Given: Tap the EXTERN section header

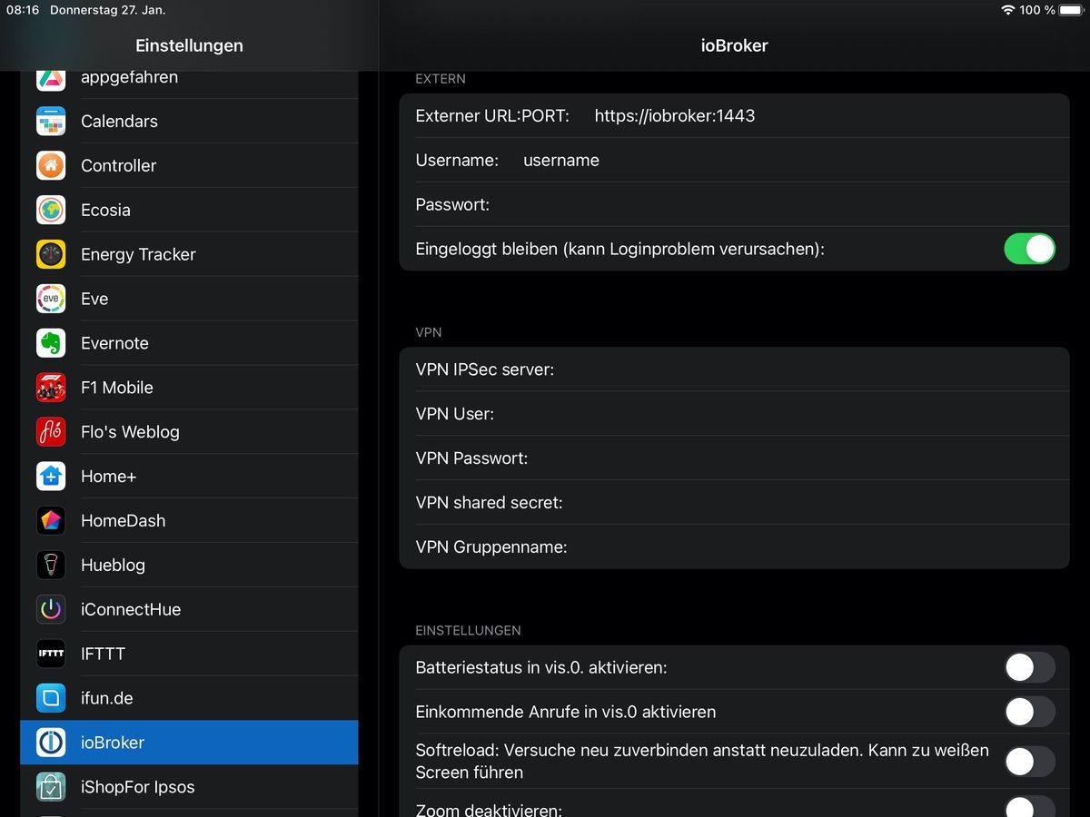Looking at the screenshot, I should (x=441, y=79).
